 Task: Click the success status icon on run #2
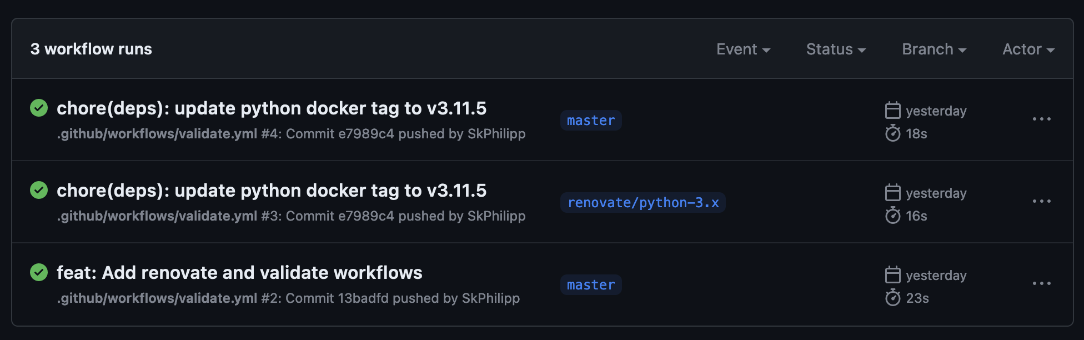pos(38,273)
